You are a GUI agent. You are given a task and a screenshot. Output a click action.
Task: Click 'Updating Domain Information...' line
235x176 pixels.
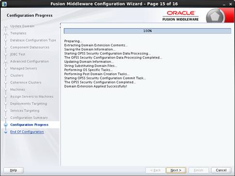(x=89, y=62)
